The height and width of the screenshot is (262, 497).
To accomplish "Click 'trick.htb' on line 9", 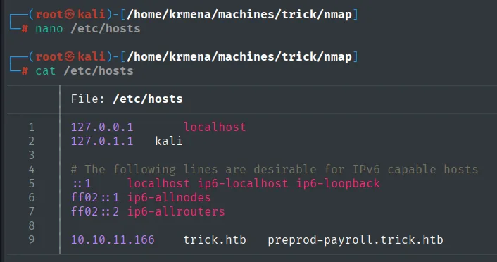I will (215, 239).
